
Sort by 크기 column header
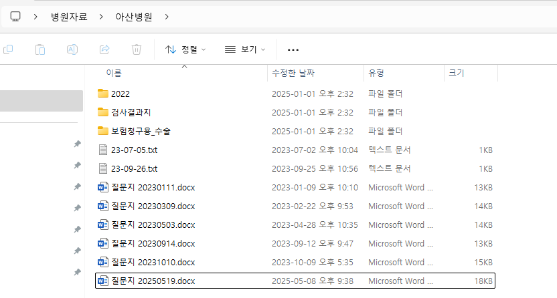coord(457,73)
